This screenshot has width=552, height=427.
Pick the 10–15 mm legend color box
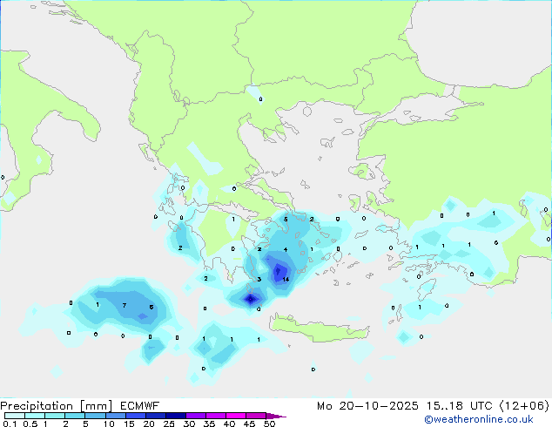115,416
